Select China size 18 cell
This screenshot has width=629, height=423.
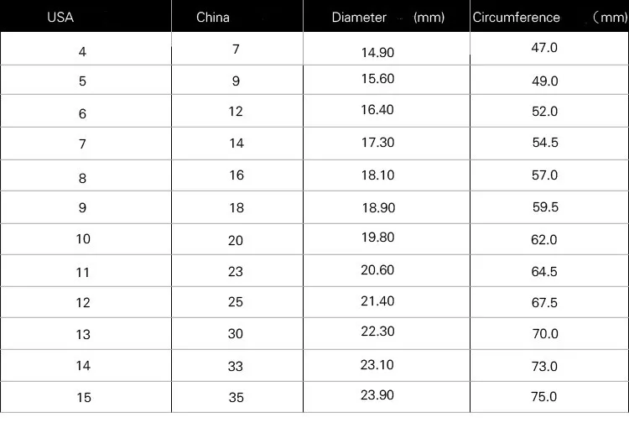pyautogui.click(x=236, y=208)
